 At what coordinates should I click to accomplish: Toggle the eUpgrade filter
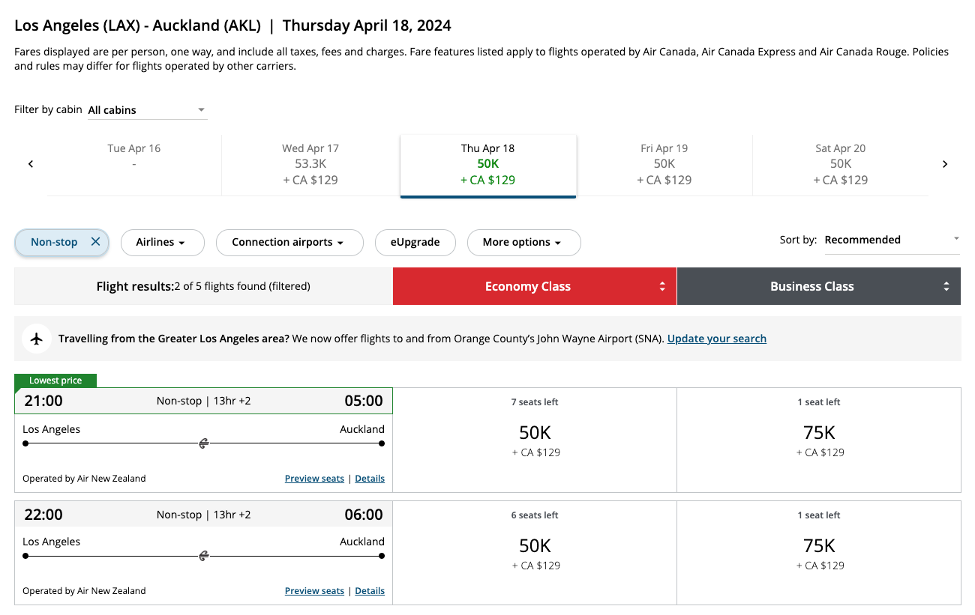click(x=415, y=242)
